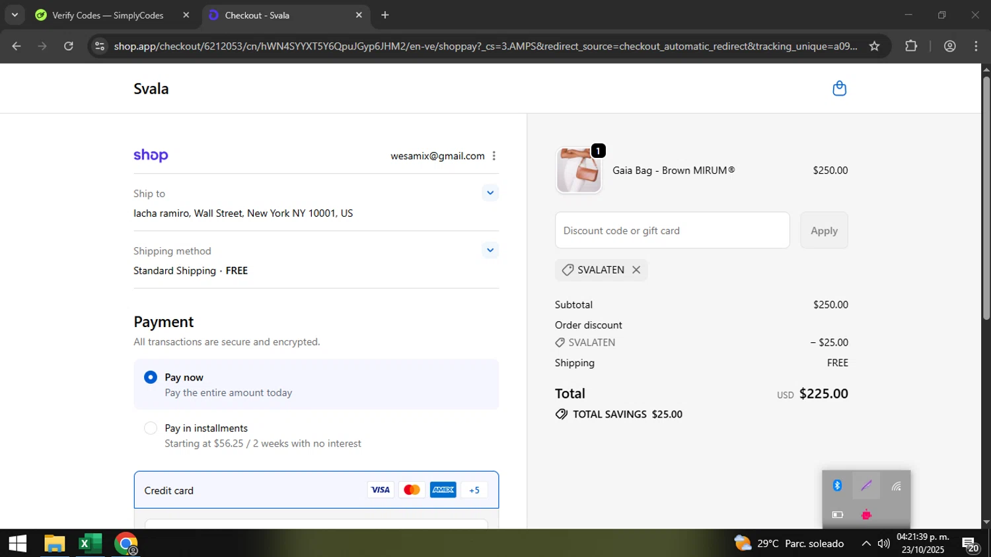991x557 pixels.
Task: Click the page vertical scrollbar
Action: coord(986,198)
